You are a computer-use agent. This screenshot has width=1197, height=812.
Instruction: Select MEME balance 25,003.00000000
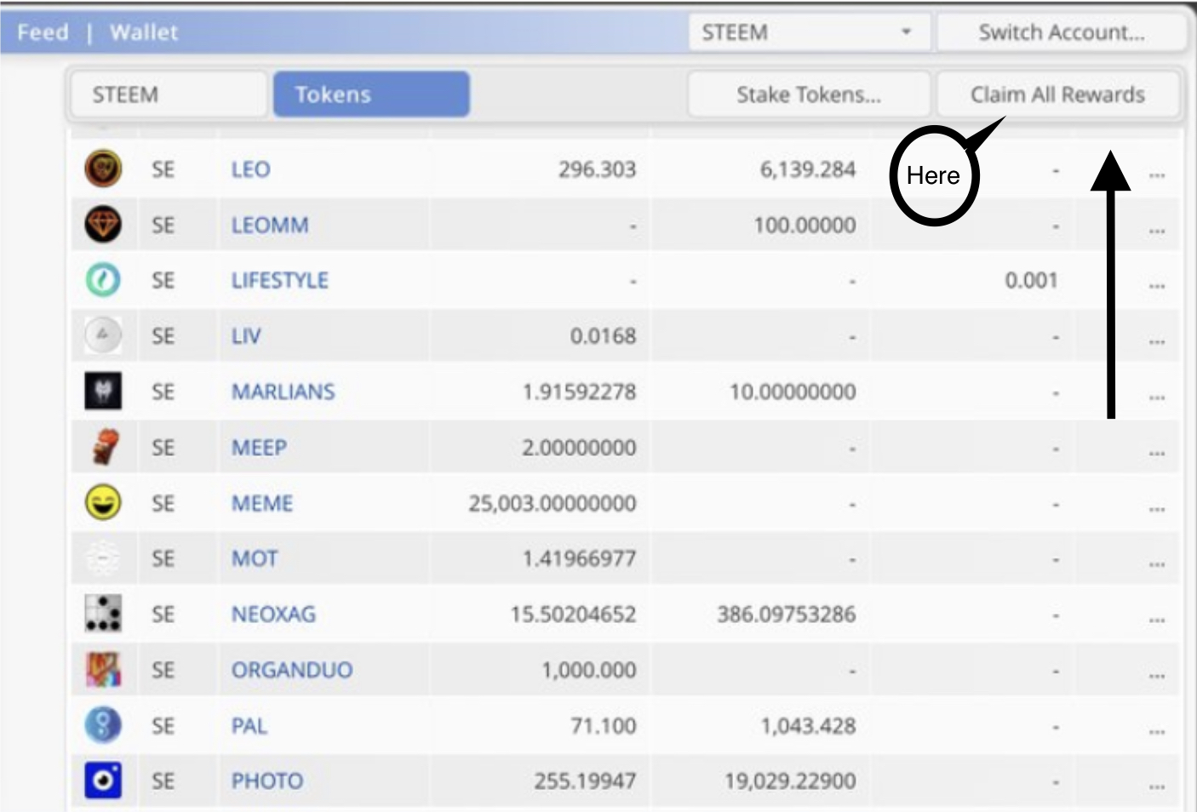(552, 503)
